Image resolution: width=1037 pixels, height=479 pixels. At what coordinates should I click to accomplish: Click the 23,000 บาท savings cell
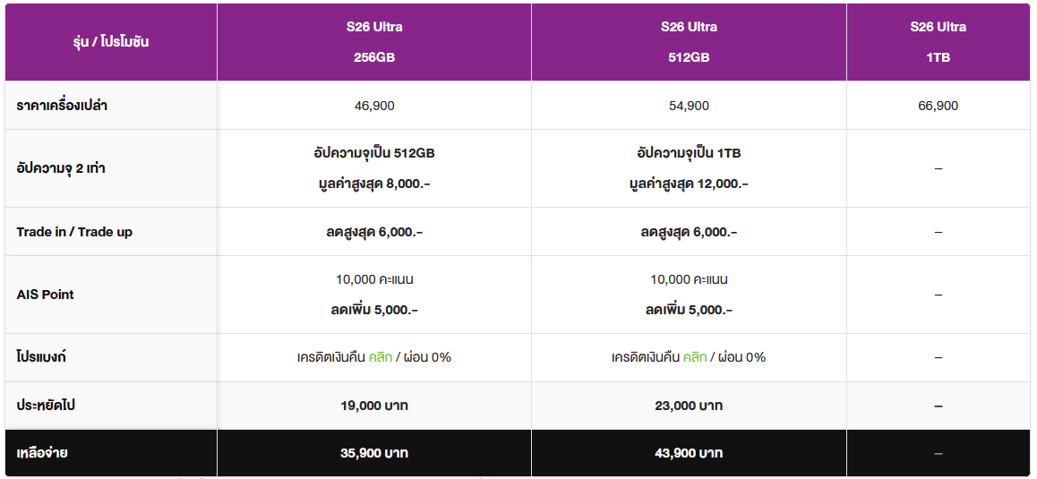[x=689, y=406]
